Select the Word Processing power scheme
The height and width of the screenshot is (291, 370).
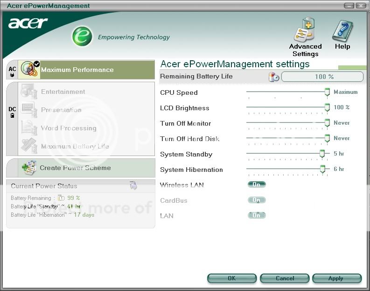click(x=86, y=128)
